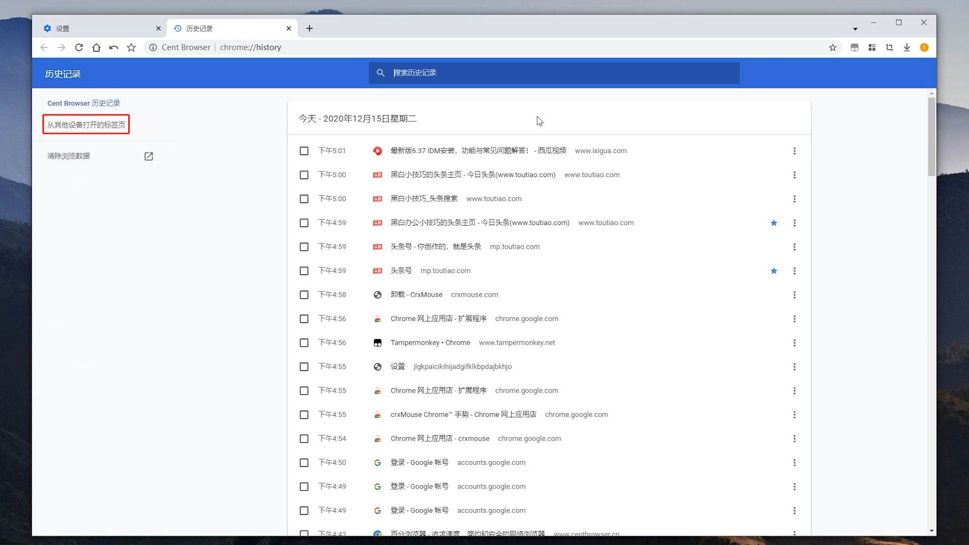Click the crop screenshot toolbar icon
Image resolution: width=969 pixels, height=545 pixels.
pos(889,47)
